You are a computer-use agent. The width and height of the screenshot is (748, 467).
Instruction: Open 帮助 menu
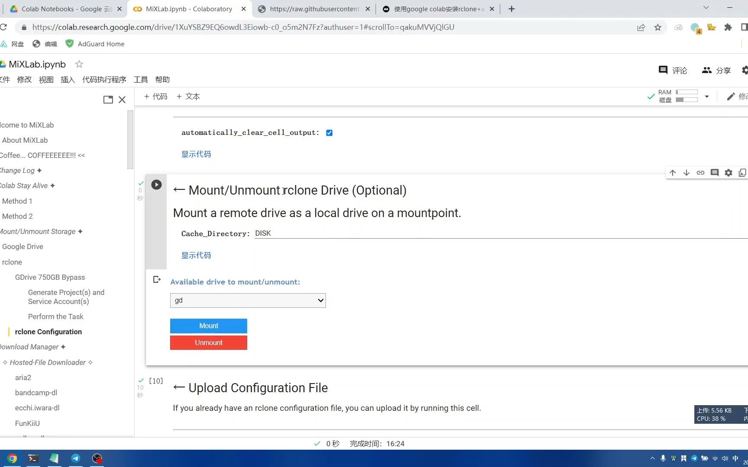click(162, 80)
